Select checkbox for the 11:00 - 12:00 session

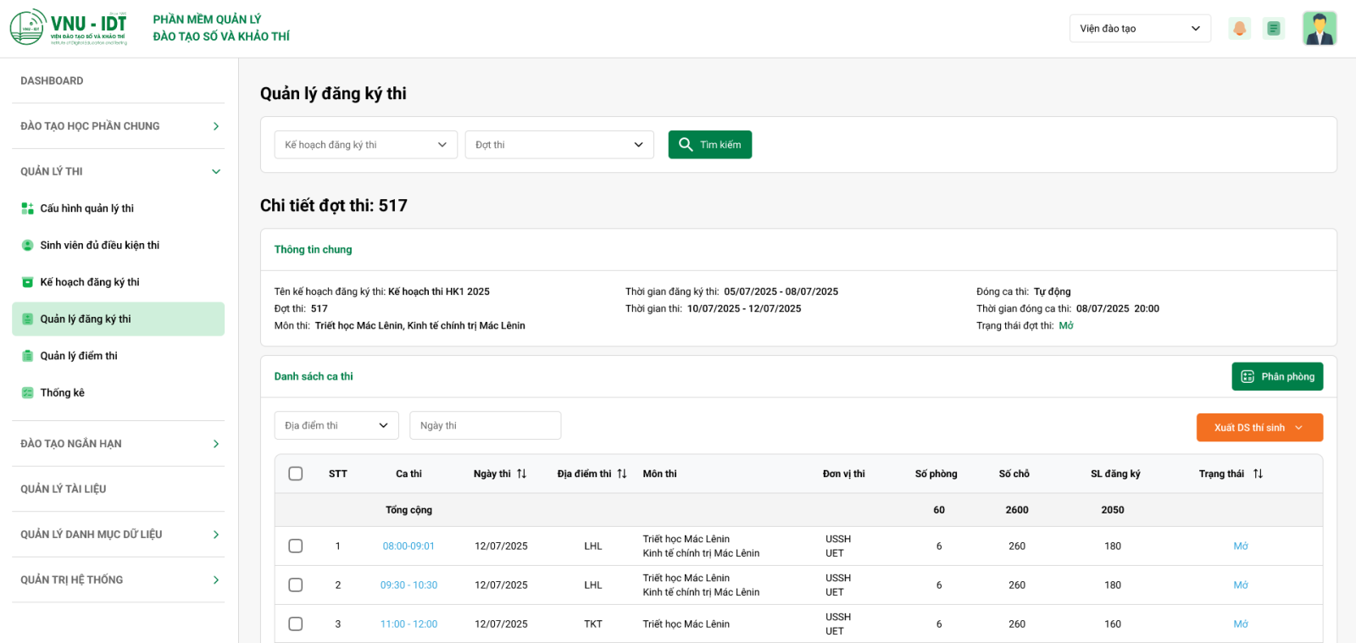point(296,624)
